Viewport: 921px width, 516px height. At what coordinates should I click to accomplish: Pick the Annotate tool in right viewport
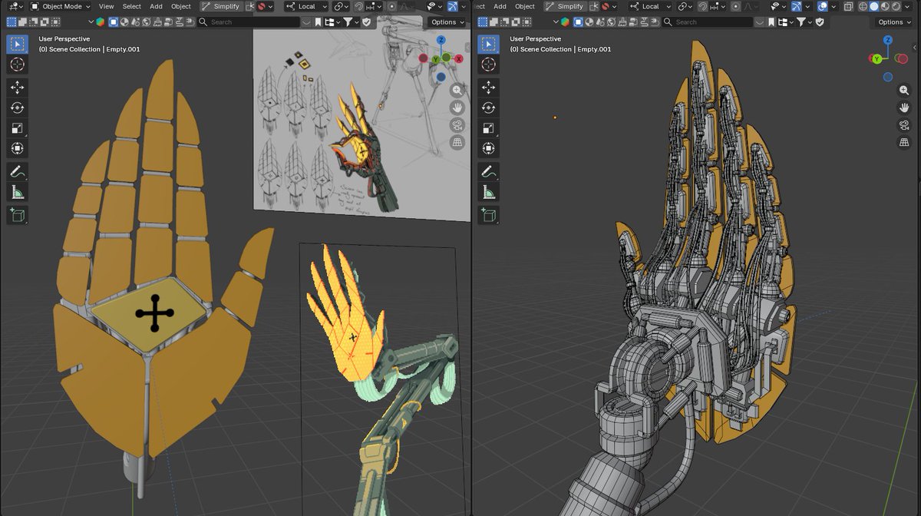(487, 171)
